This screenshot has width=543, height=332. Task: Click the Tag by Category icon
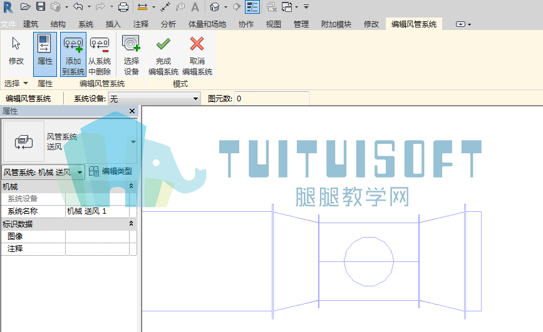(180, 7)
